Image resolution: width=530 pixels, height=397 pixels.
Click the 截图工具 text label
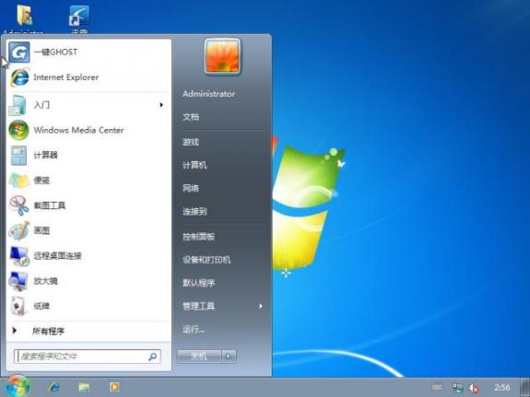50,205
